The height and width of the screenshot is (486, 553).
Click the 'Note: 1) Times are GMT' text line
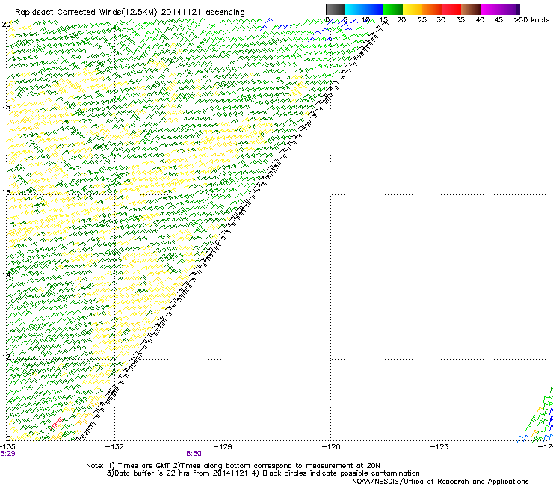(x=232, y=466)
